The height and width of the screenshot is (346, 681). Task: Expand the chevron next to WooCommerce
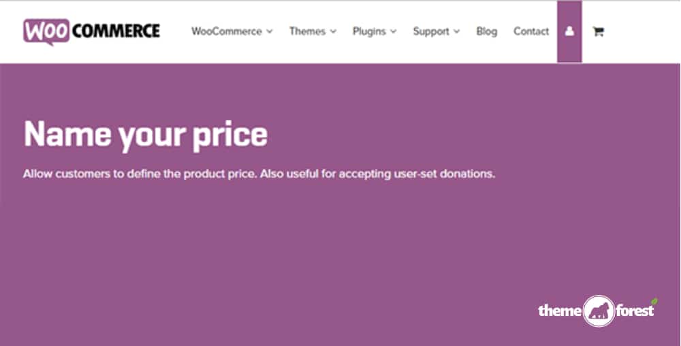point(270,31)
